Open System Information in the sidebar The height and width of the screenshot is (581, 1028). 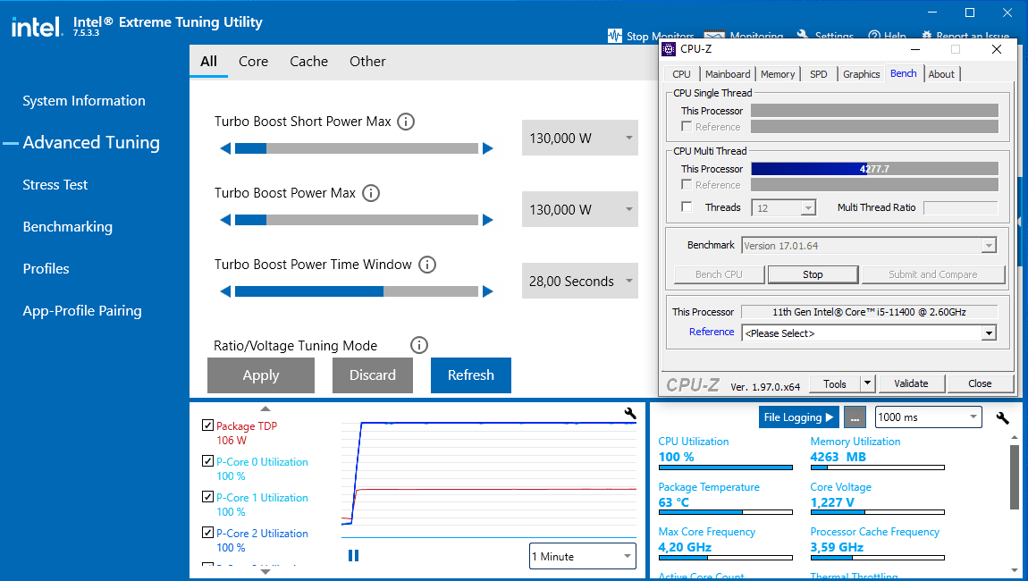click(84, 100)
